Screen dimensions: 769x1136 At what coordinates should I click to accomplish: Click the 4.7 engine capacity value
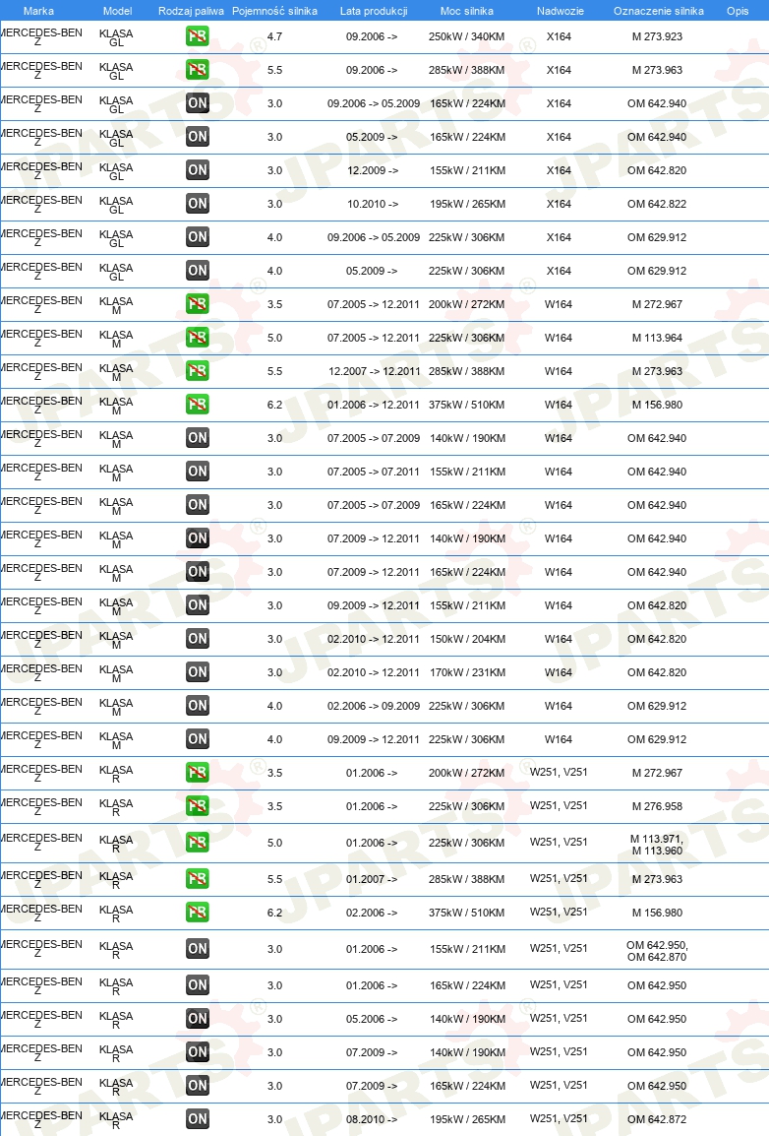coord(275,36)
